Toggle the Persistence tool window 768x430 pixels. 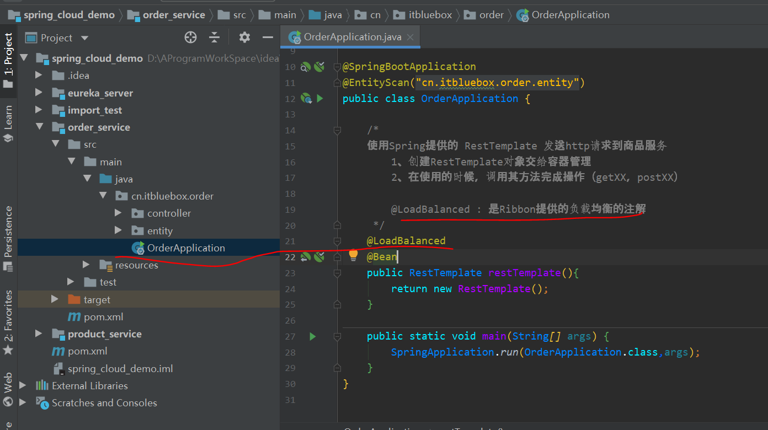coord(8,237)
